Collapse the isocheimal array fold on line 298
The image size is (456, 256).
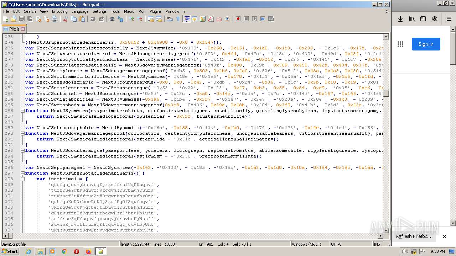pyautogui.click(x=22, y=179)
